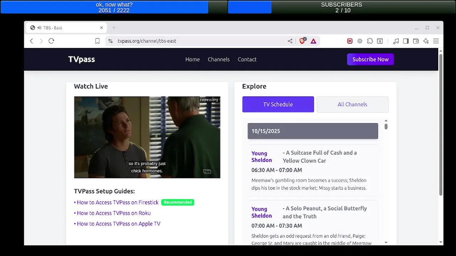Switch to the All Channels tab

[x=352, y=104]
